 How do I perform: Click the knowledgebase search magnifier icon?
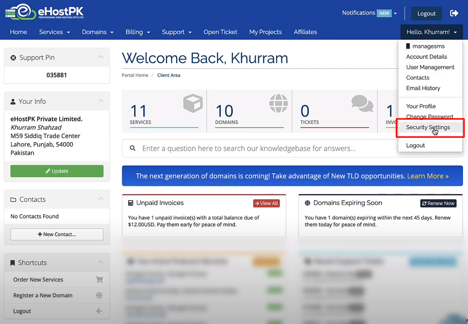132,148
